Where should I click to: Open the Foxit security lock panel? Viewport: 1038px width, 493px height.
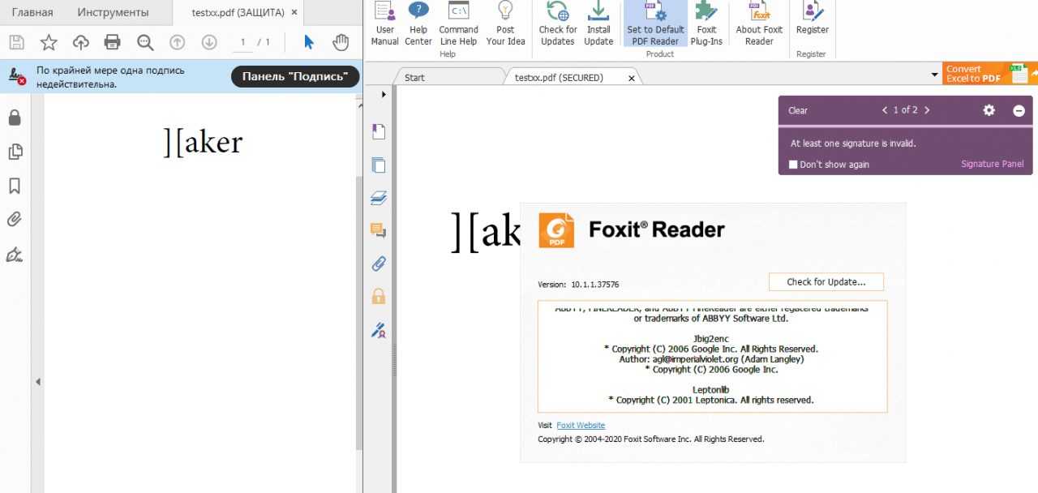379,296
